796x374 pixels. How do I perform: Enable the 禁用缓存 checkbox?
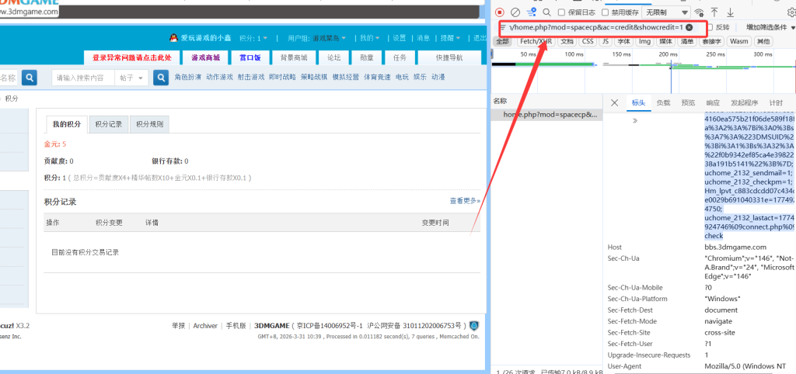[606, 12]
